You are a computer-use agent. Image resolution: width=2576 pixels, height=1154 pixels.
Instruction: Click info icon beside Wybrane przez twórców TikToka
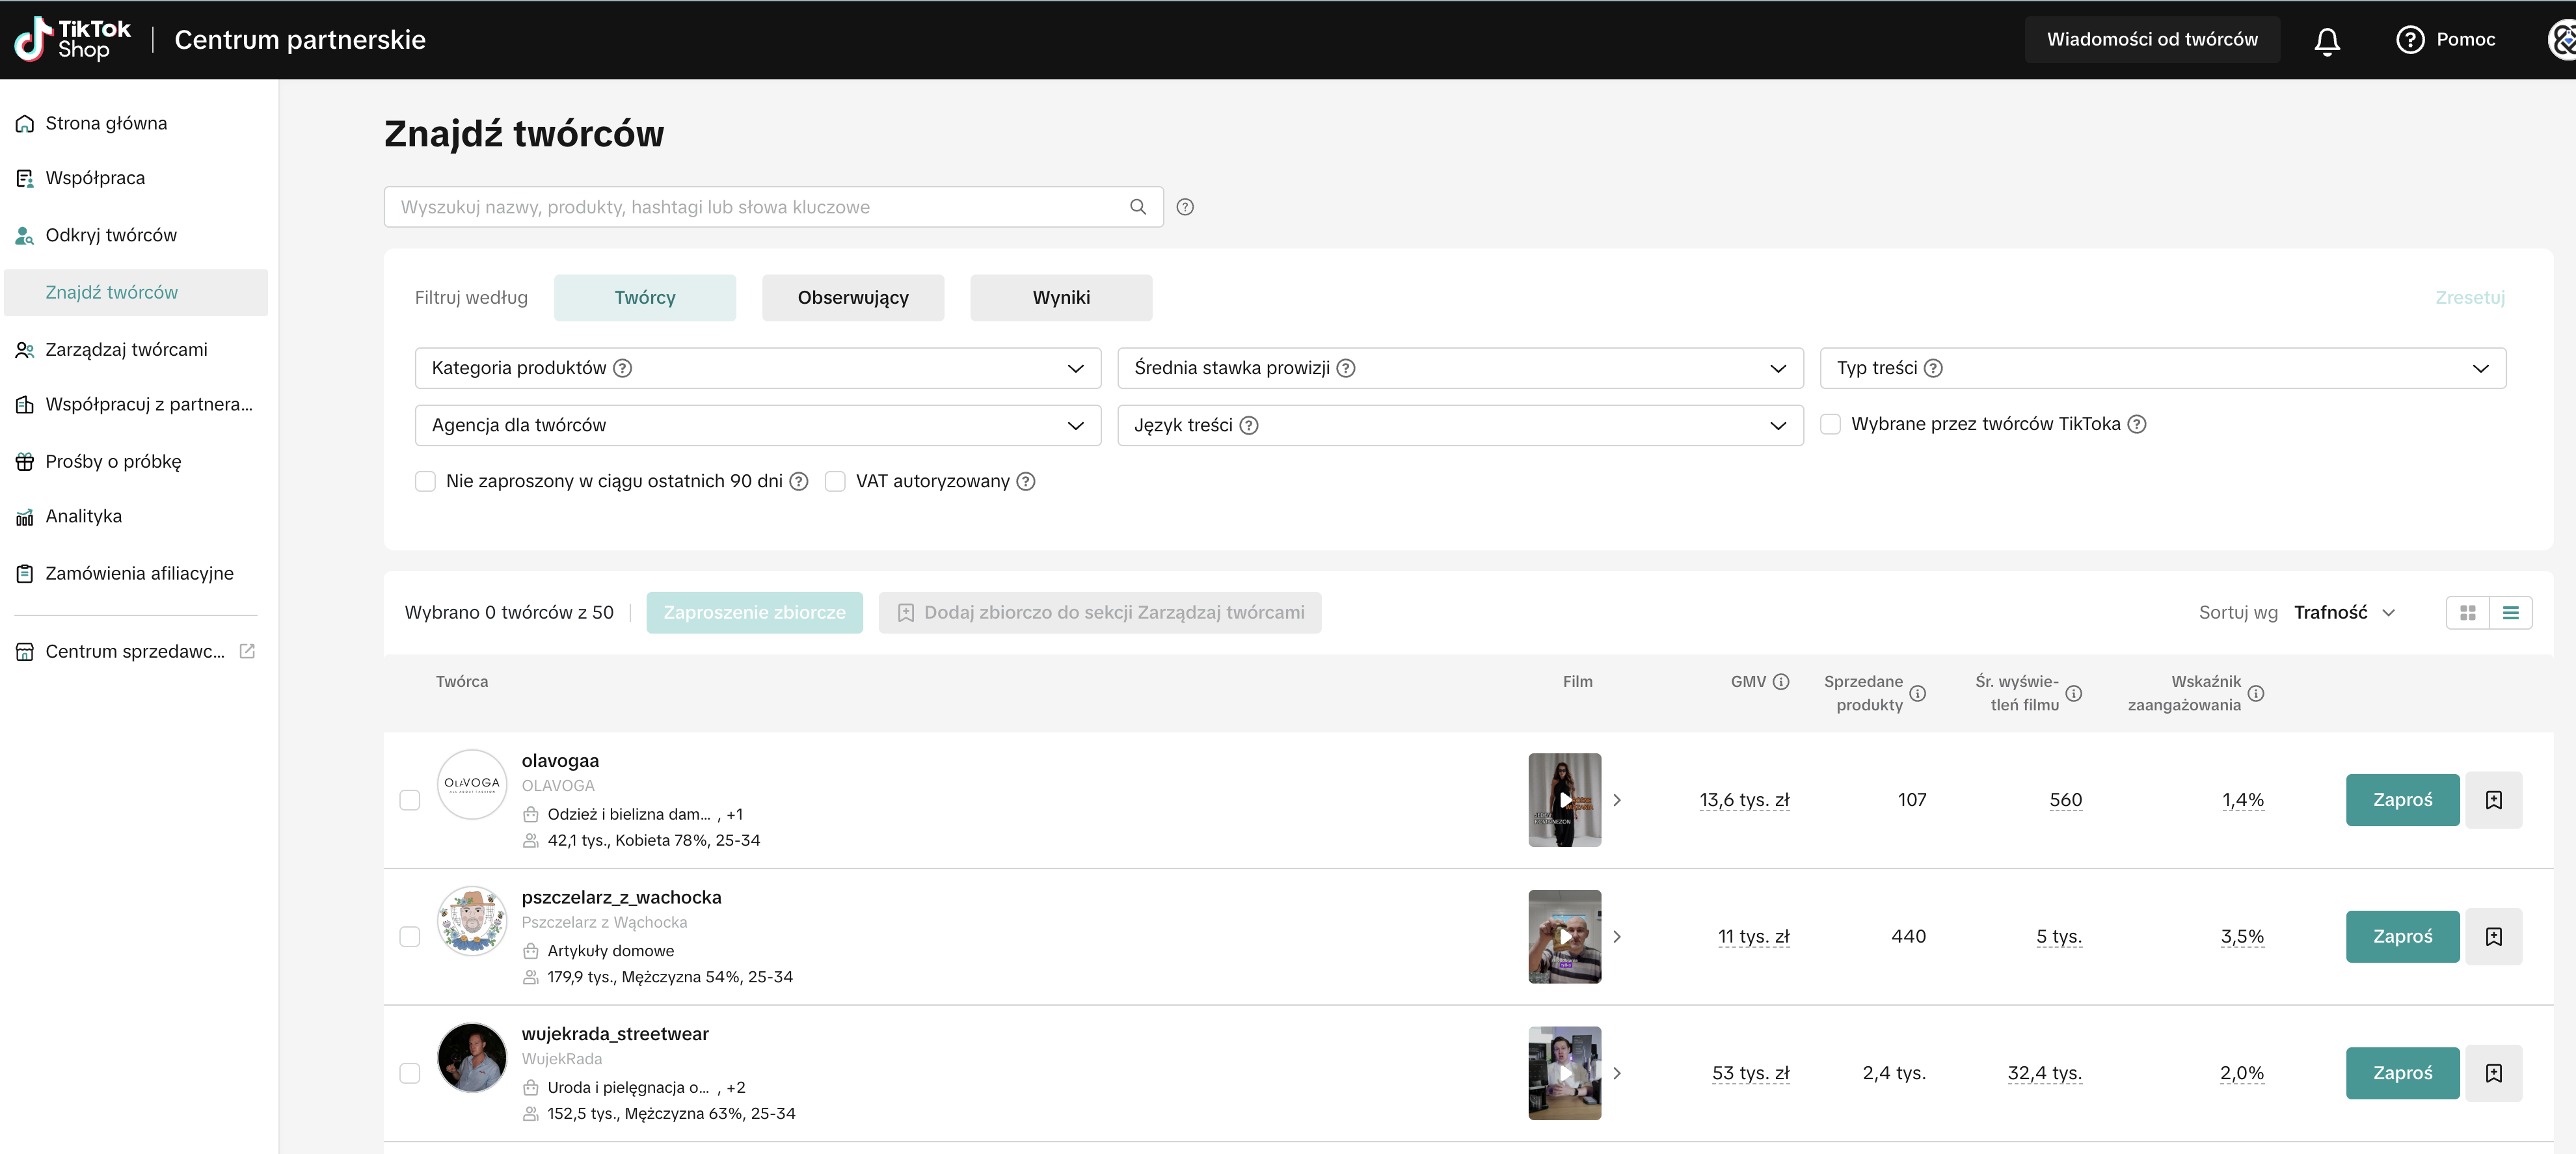(2137, 424)
